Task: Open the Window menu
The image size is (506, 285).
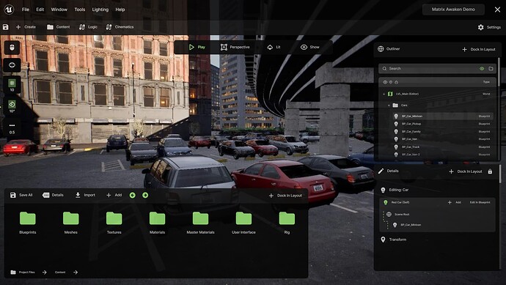Action: coord(59,10)
